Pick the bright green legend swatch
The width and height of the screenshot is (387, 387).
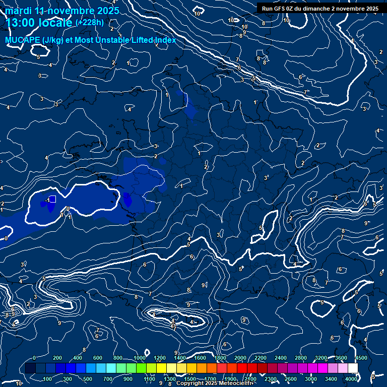[141, 368]
